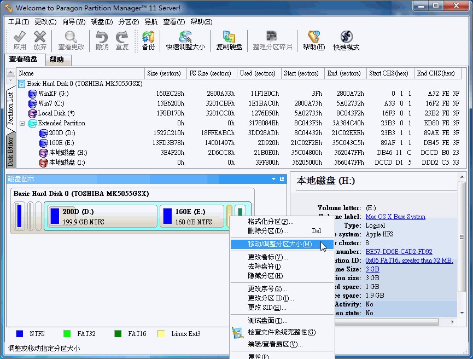Screen dimensions: 473x359
Task: Open the 帮助(H) menu in menu bar
Action: click(x=202, y=22)
